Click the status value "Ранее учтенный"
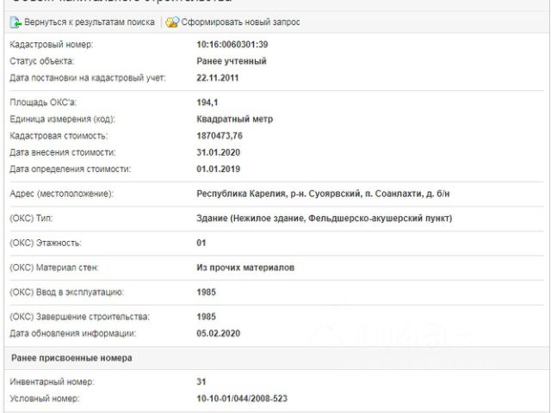Screen dimensions: 551x413 click(x=232, y=61)
